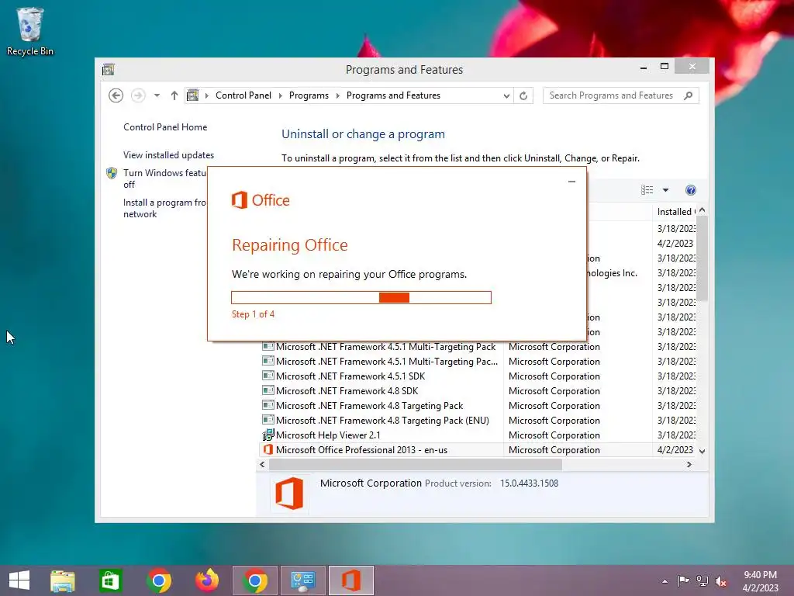The image size is (794, 596).
Task: Open the Recycle Bin desktop icon
Action: pos(30,31)
